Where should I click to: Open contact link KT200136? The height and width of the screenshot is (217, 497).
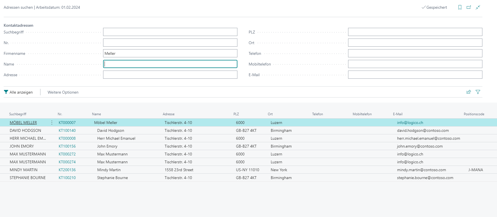[x=67, y=170]
